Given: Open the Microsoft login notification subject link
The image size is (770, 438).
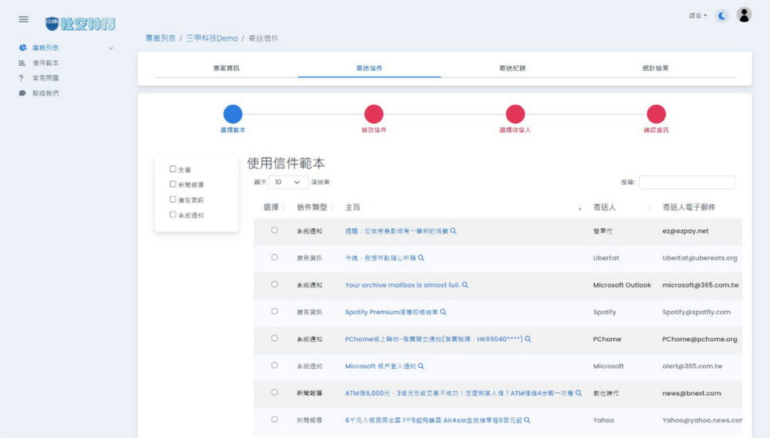Looking at the screenshot, I should 380,366.
